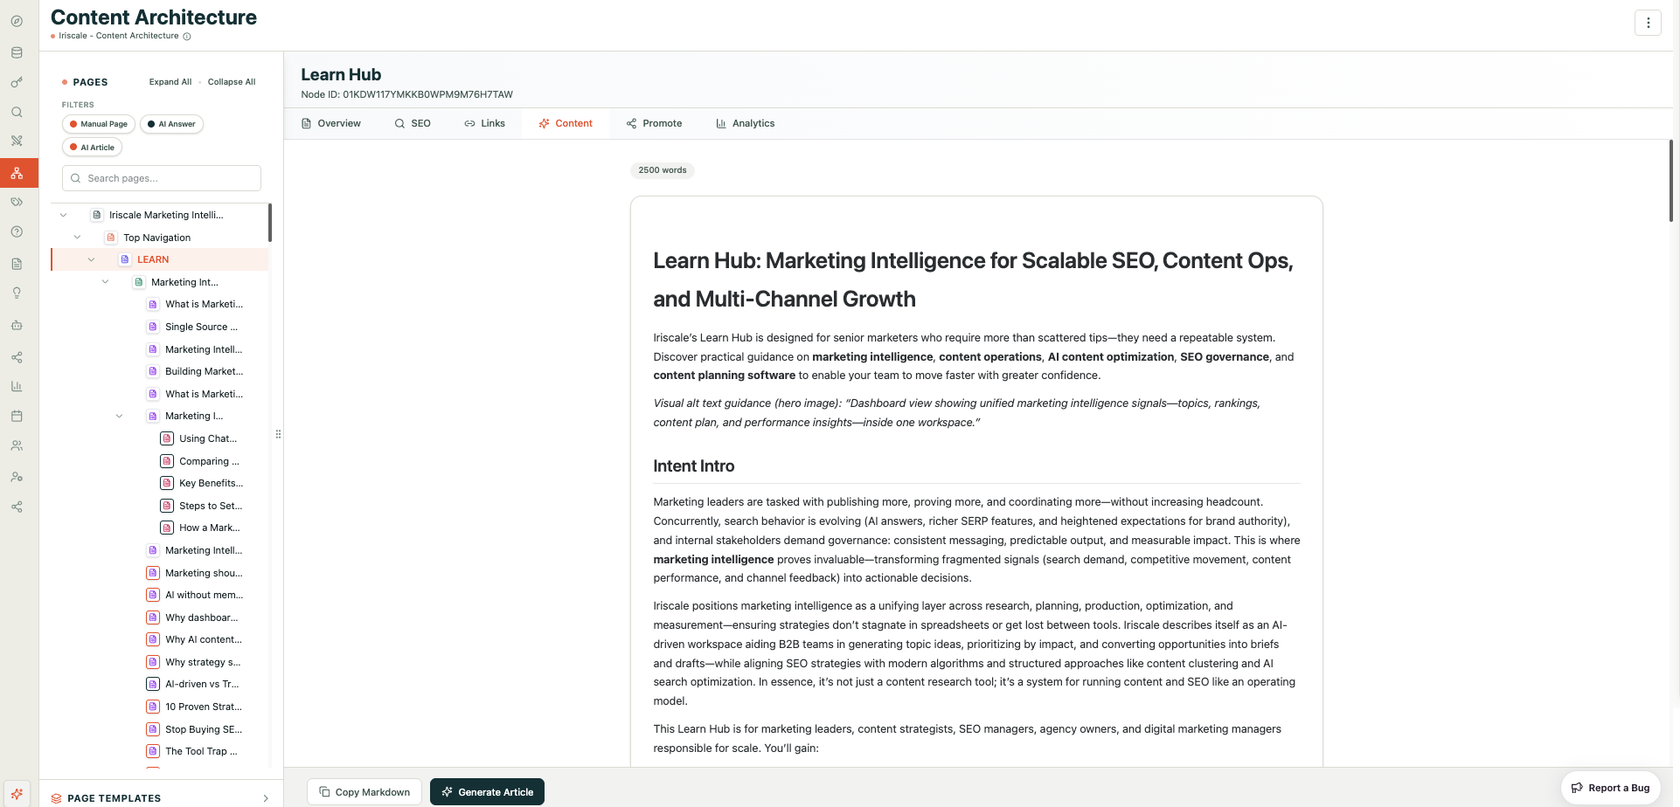The image size is (1680, 807).
Task: Select the 10 Proven Strat... page
Action: 204,707
